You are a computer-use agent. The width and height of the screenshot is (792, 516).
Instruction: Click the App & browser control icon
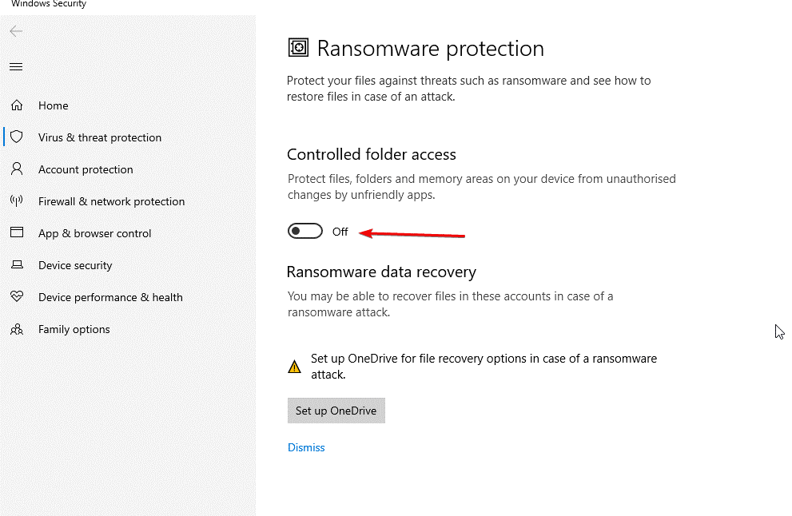(x=17, y=232)
